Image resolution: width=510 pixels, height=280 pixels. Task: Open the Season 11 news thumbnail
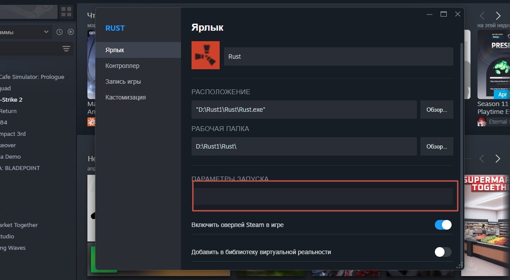click(493, 64)
